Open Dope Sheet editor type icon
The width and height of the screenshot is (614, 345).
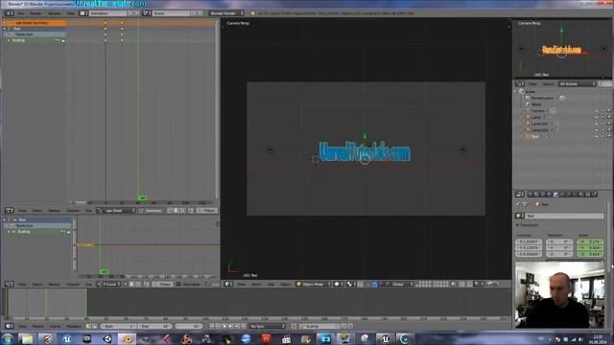point(10,211)
